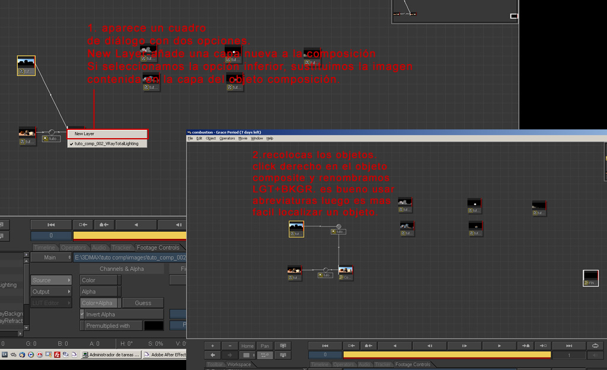
Task: Open the Tracker tab in the back window
Action: coord(121,247)
